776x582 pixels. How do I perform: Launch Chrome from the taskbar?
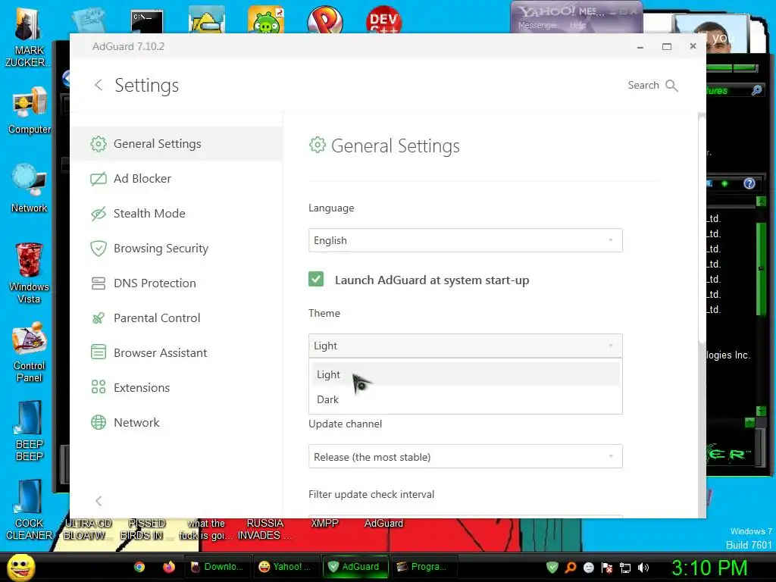pyautogui.click(x=139, y=567)
